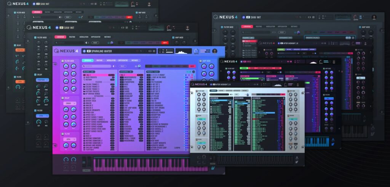
Task: Toggle Amp Mod checkbox in large right Saw Init window
Action: click(x=360, y=27)
